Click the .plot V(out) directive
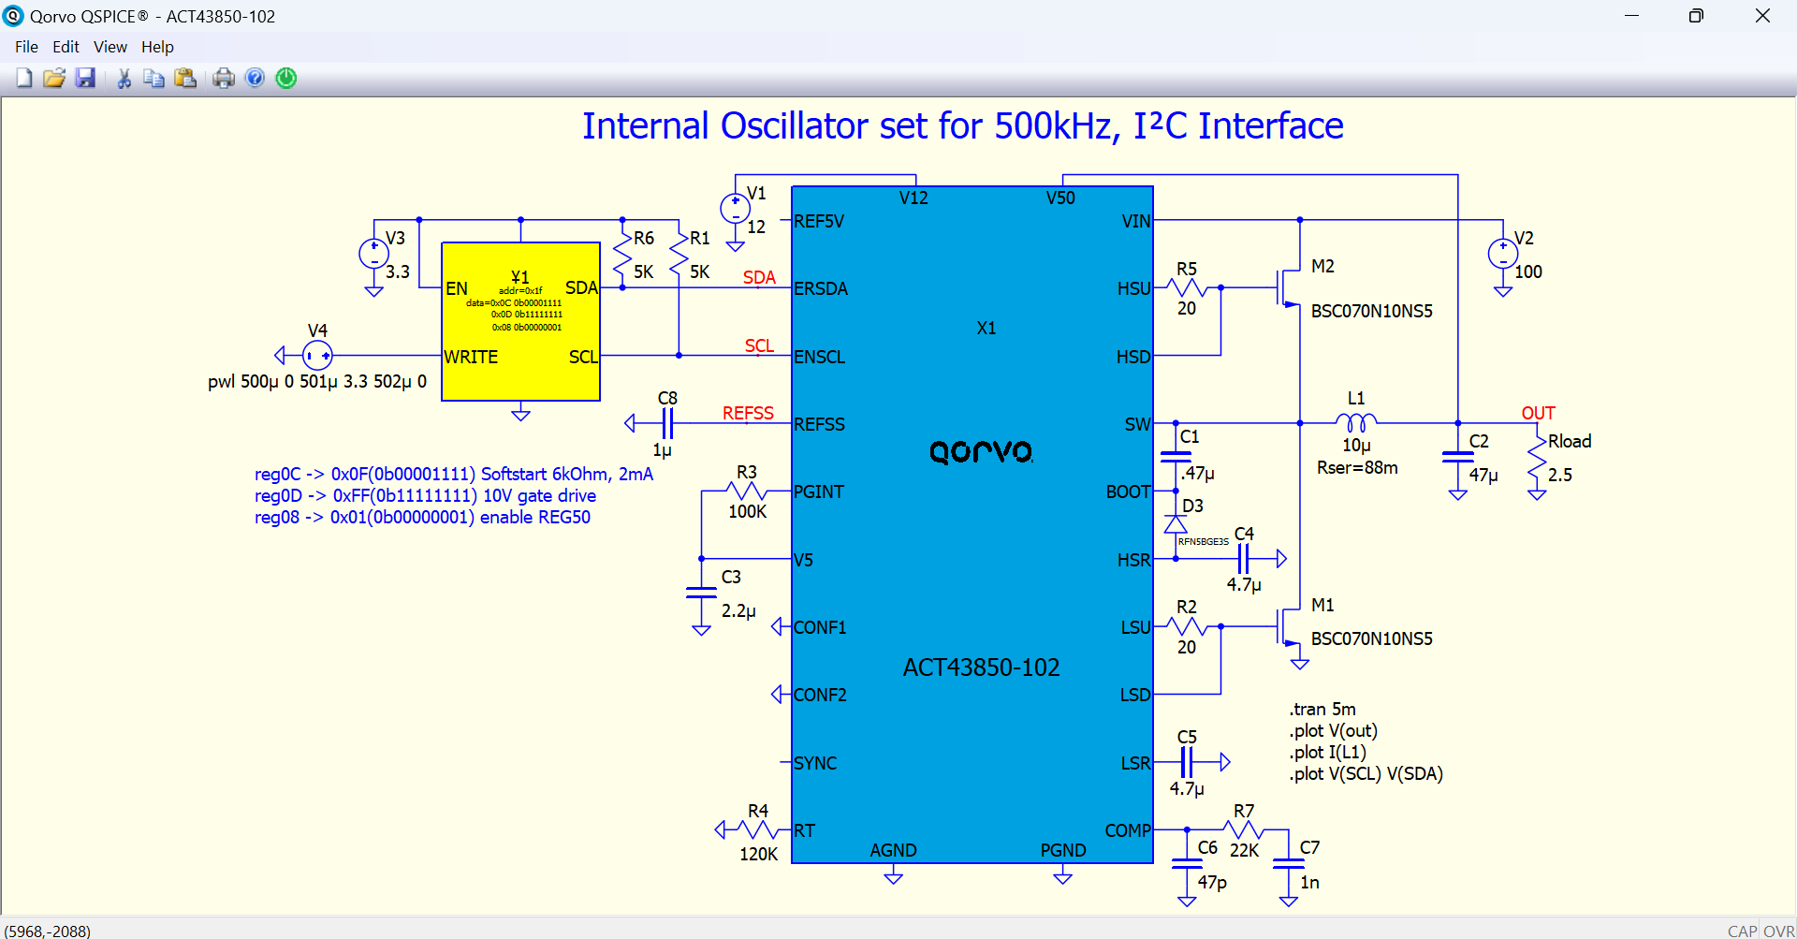This screenshot has height=939, width=1797. tap(1333, 730)
